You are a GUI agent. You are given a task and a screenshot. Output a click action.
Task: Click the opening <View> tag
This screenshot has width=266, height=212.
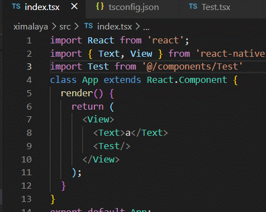pyautogui.click(x=98, y=120)
